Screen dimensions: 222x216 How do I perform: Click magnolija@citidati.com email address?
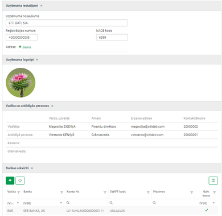tap(147, 127)
